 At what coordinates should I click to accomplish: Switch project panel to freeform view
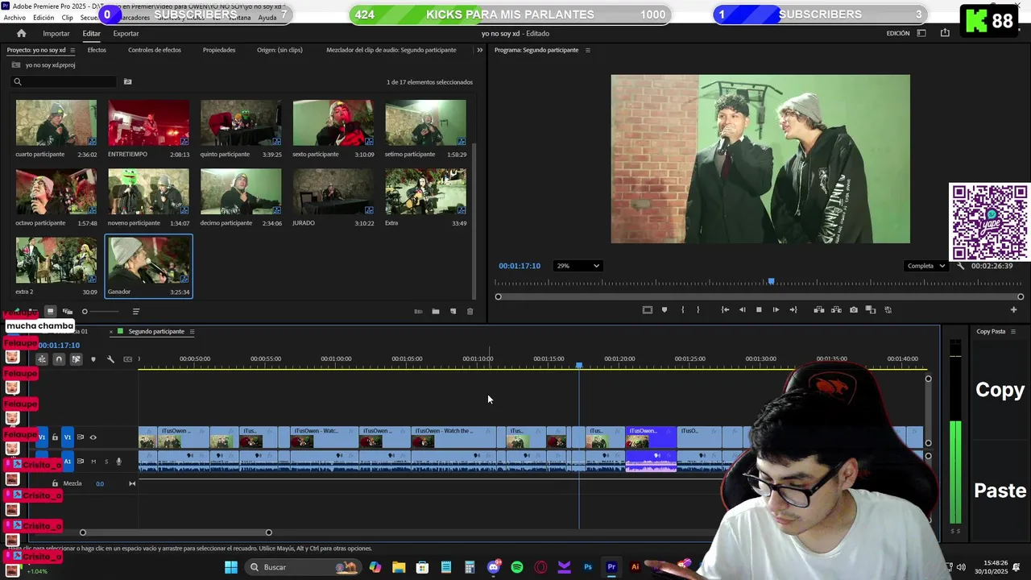coord(68,312)
